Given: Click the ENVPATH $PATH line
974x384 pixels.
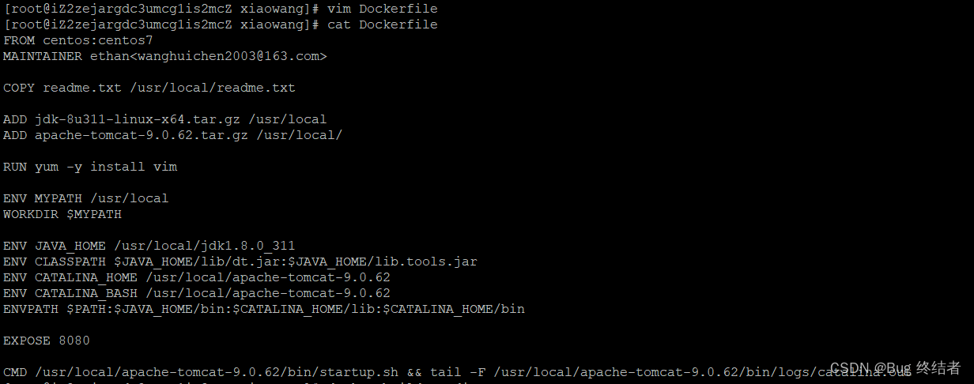Looking at the screenshot, I should click(x=264, y=309).
